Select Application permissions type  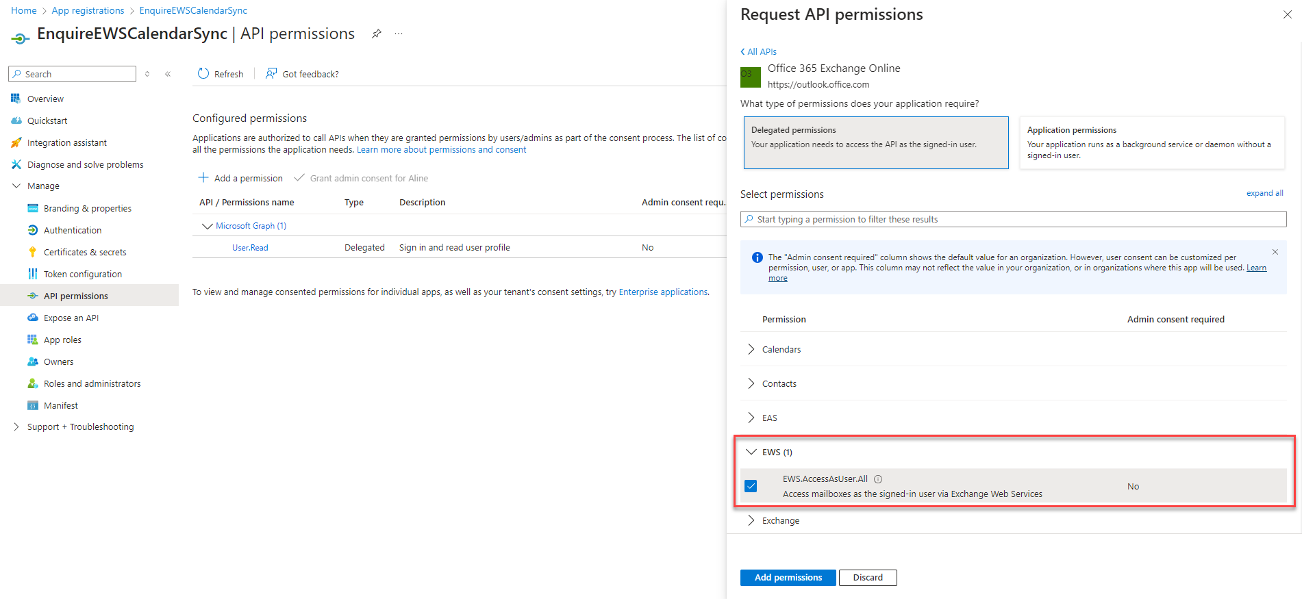pos(1152,142)
